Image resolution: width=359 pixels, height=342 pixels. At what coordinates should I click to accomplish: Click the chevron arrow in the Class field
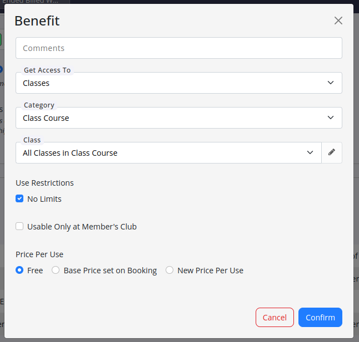click(310, 153)
